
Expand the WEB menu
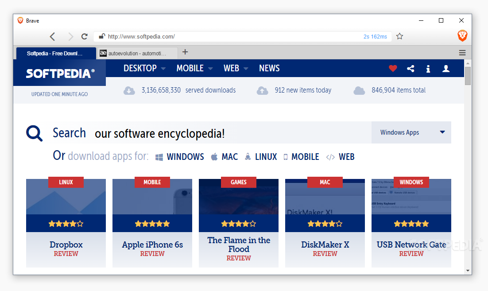point(236,68)
